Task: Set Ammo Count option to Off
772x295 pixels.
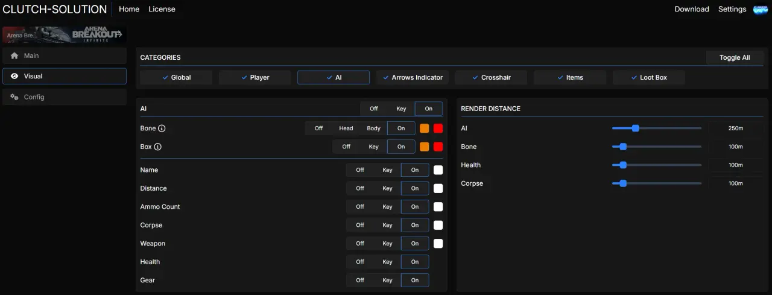Action: [x=360, y=207]
